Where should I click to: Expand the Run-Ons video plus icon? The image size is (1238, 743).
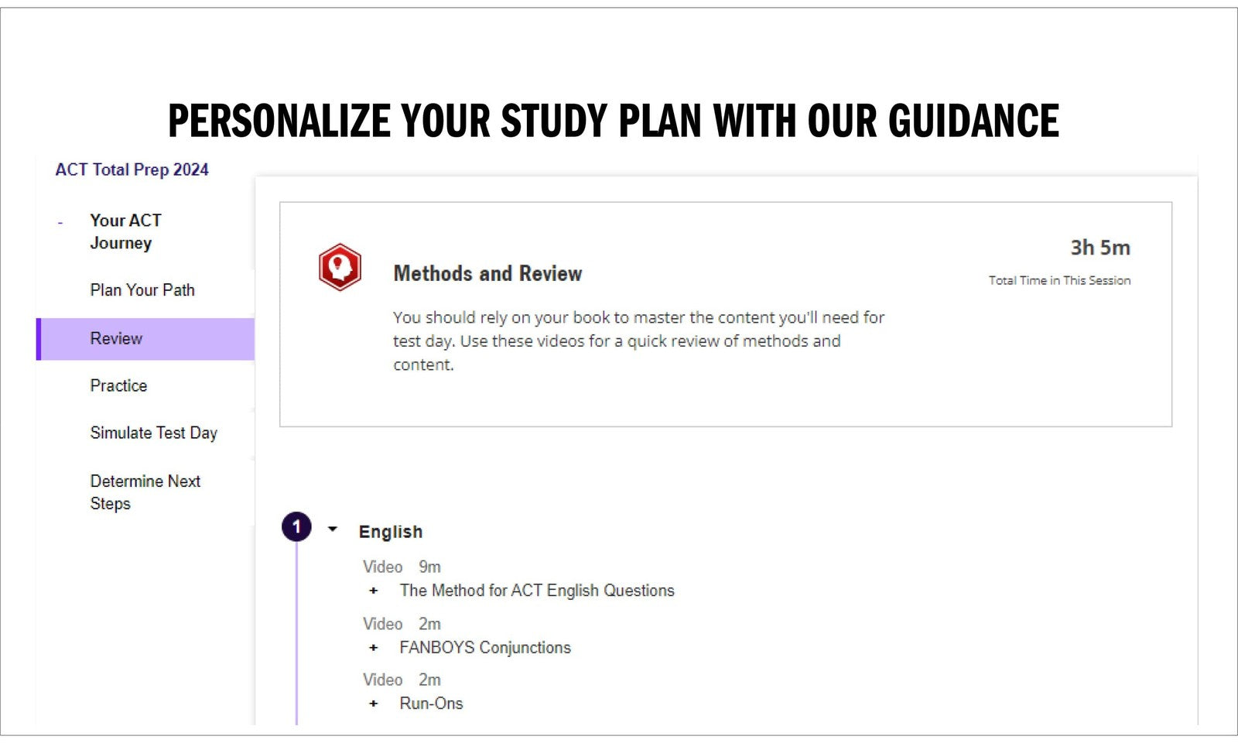374,704
